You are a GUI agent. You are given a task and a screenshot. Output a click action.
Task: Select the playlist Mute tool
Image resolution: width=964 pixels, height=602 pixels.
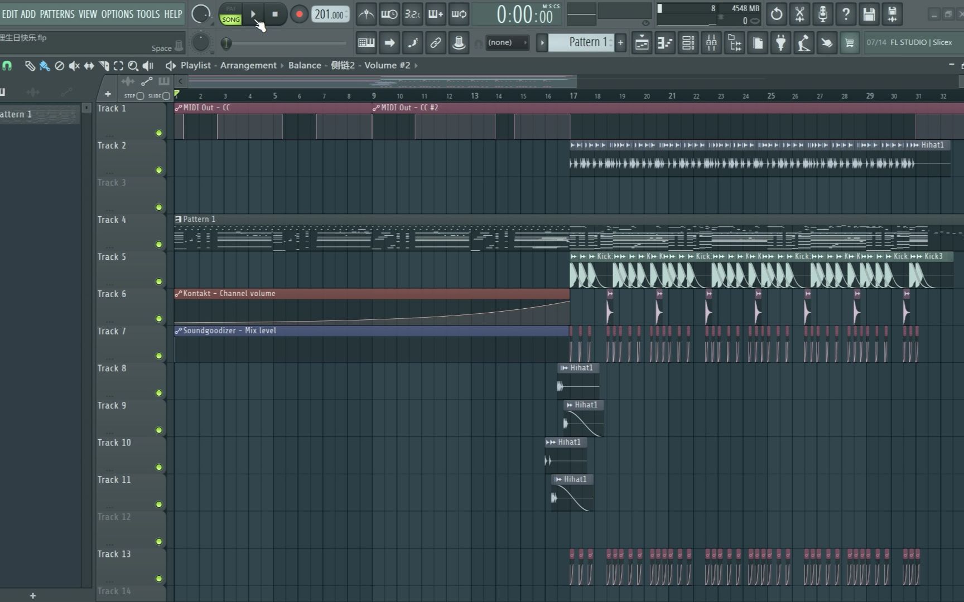[x=74, y=66]
